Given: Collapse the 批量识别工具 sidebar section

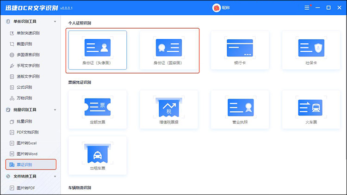Looking at the screenshot, I should point(55,110).
